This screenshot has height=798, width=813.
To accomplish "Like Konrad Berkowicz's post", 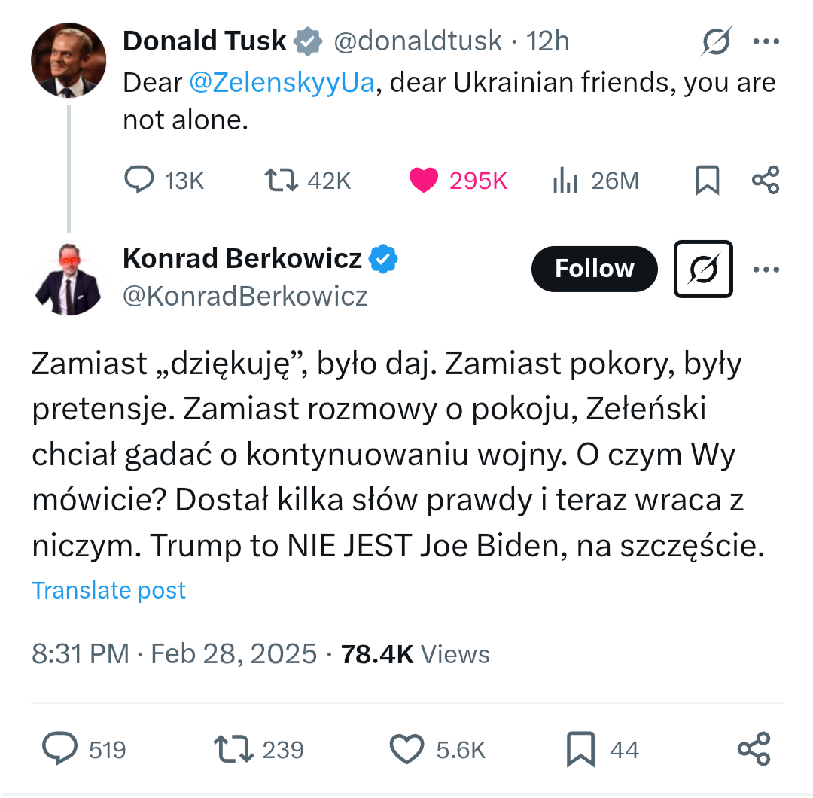I will (x=406, y=749).
